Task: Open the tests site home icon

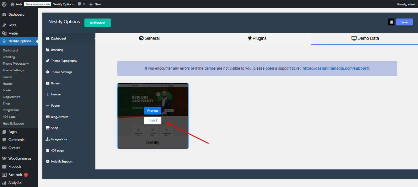Action: click(x=12, y=4)
